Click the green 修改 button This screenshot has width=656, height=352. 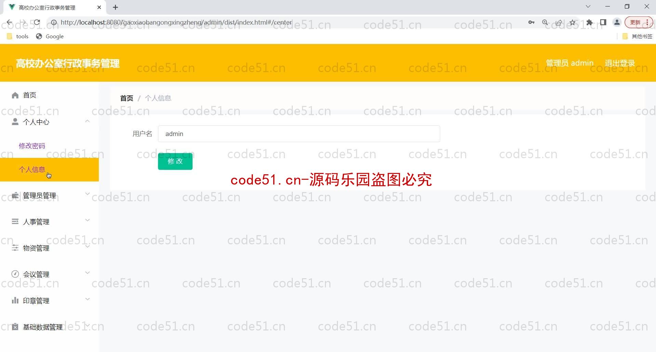pyautogui.click(x=175, y=161)
